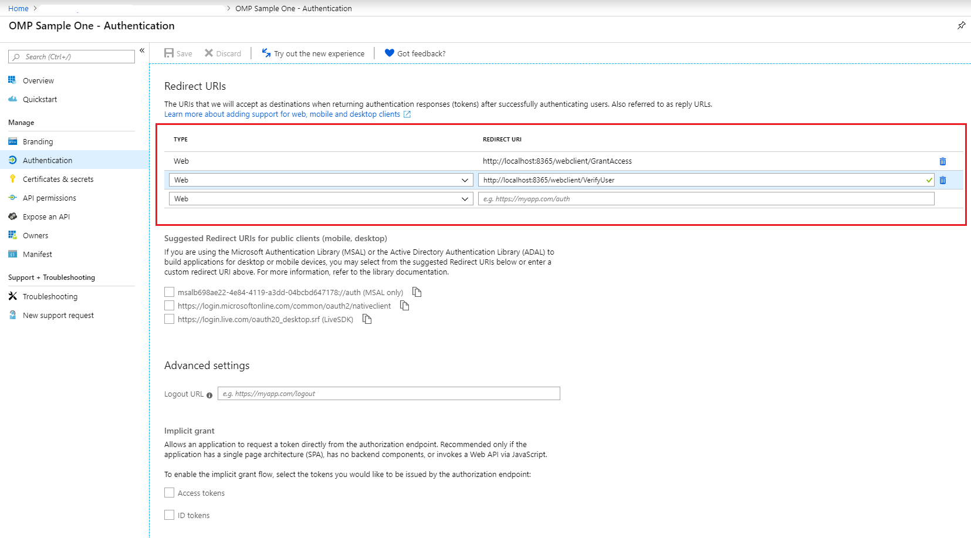Click the Home breadcrumb link
The width and height of the screenshot is (971, 538).
tap(18, 8)
